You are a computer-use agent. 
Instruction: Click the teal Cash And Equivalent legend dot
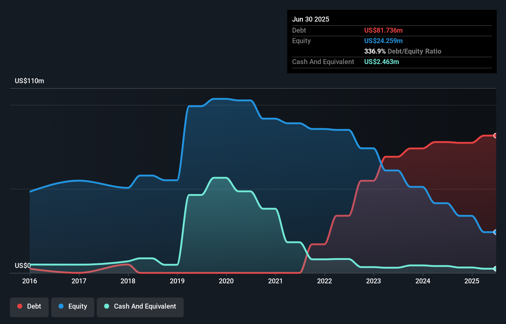click(x=106, y=306)
